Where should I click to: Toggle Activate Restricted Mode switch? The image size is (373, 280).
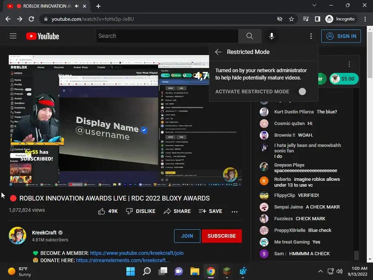click(x=302, y=92)
